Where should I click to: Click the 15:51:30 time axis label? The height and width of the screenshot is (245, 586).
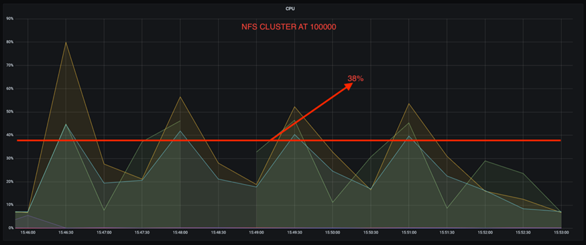click(447, 232)
